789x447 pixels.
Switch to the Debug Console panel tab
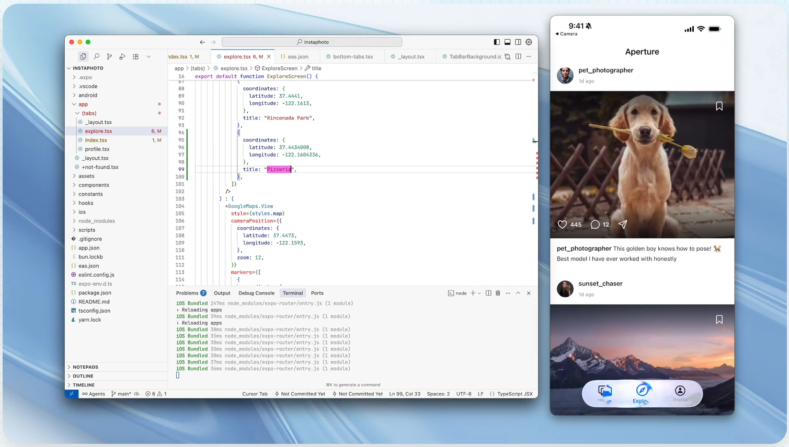click(x=256, y=293)
